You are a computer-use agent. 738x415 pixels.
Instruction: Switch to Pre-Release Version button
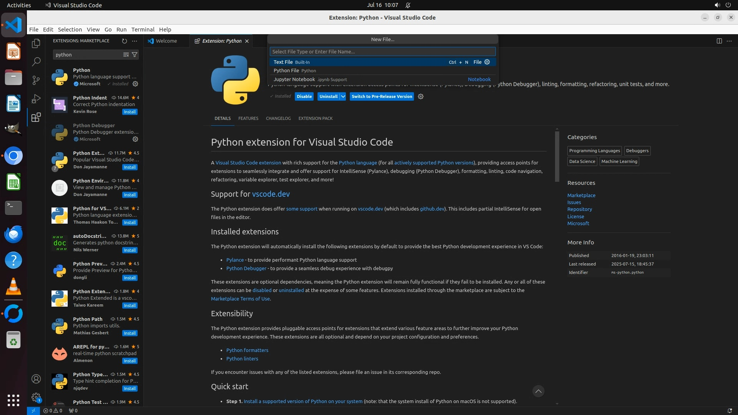[x=382, y=96]
